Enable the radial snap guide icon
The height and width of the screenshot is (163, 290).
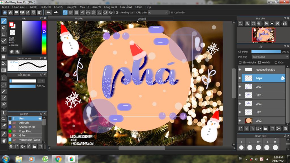coord(88,12)
